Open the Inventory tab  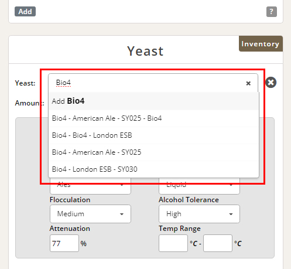(261, 44)
